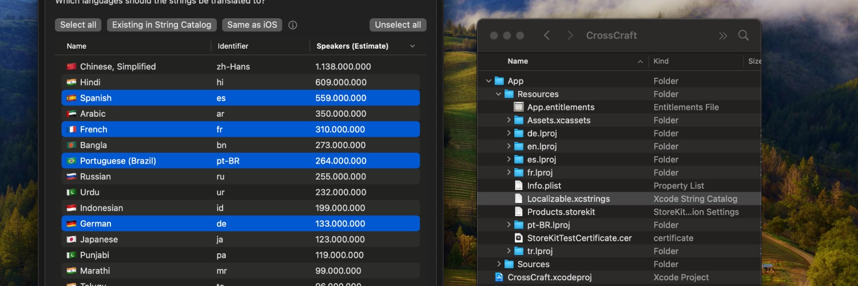Image resolution: width=858 pixels, height=286 pixels.
Task: Click the Japan flag icon
Action: coord(71,240)
